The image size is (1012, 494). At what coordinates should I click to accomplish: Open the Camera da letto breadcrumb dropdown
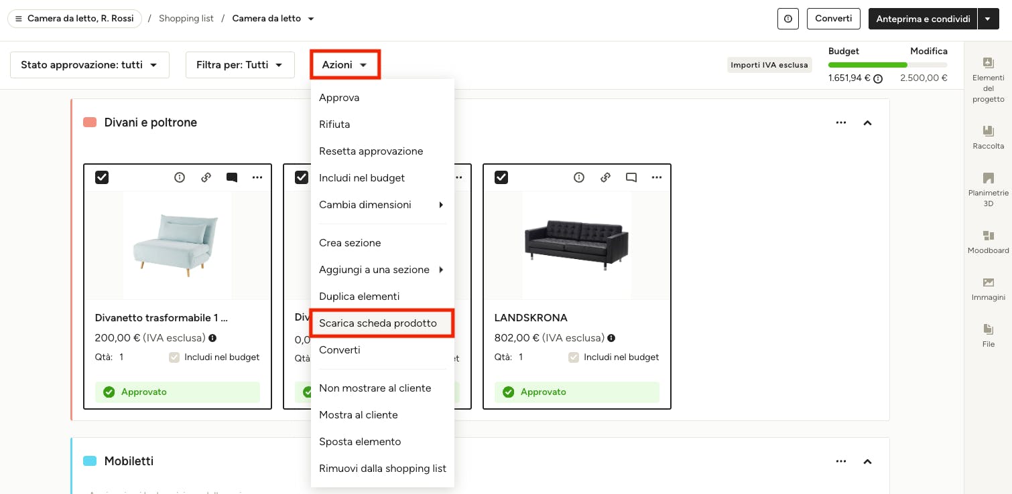[x=310, y=19]
